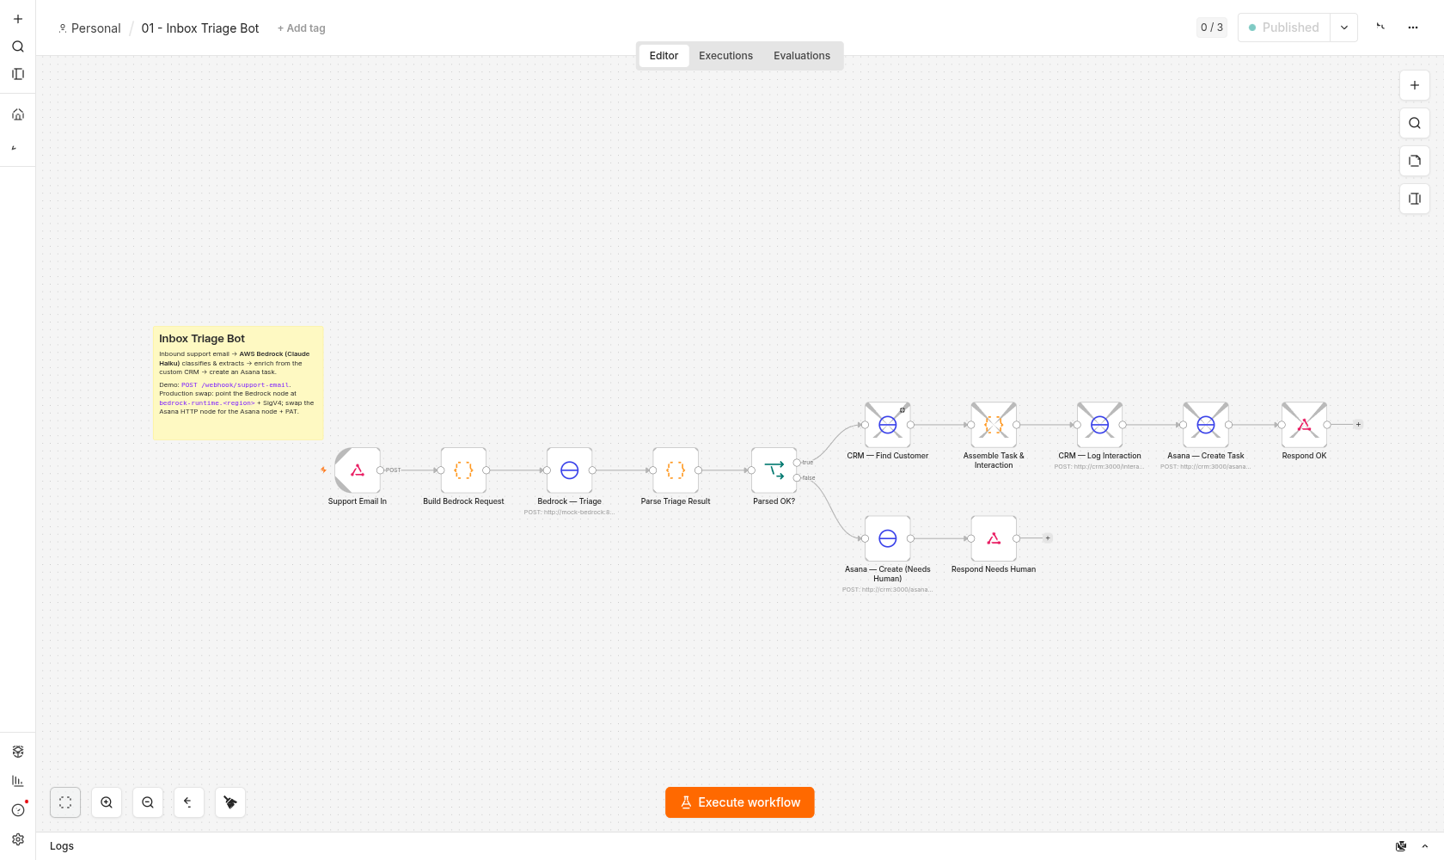The height and width of the screenshot is (860, 1444).
Task: Select the Inbox Triage Bot sticky note
Action: click(x=238, y=384)
